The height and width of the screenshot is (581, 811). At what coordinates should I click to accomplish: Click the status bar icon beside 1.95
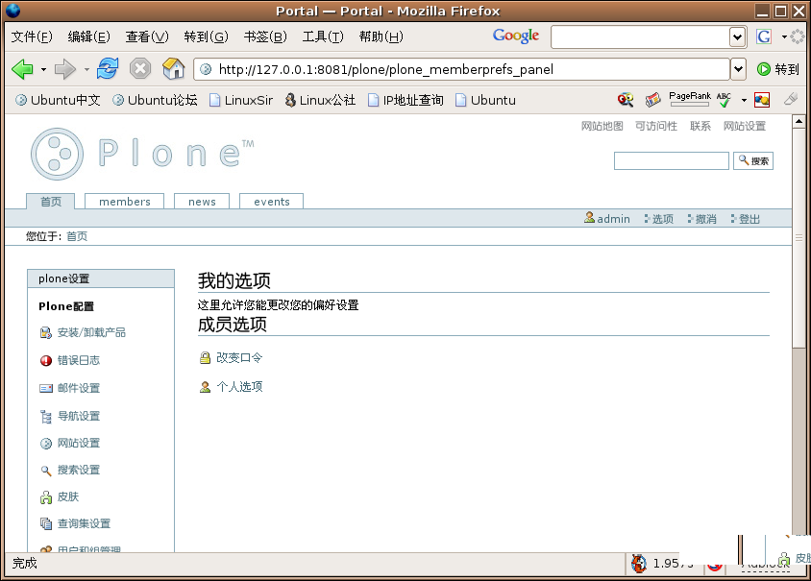click(639, 564)
